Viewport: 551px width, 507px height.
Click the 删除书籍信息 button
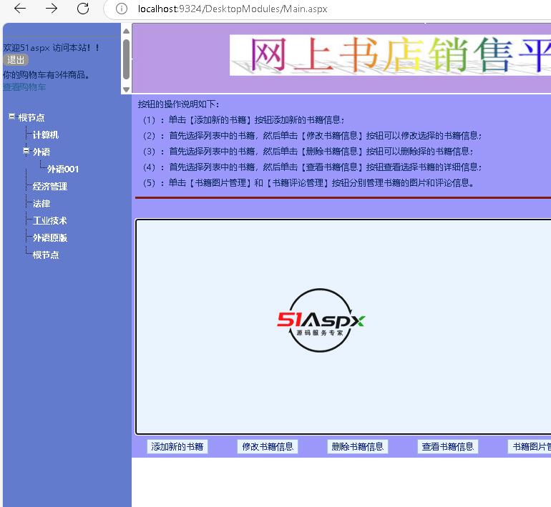click(x=358, y=447)
